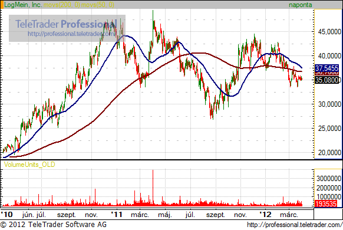Click the 40,0000 price axis label
Viewport: 343px width, 230px height.
click(x=329, y=56)
